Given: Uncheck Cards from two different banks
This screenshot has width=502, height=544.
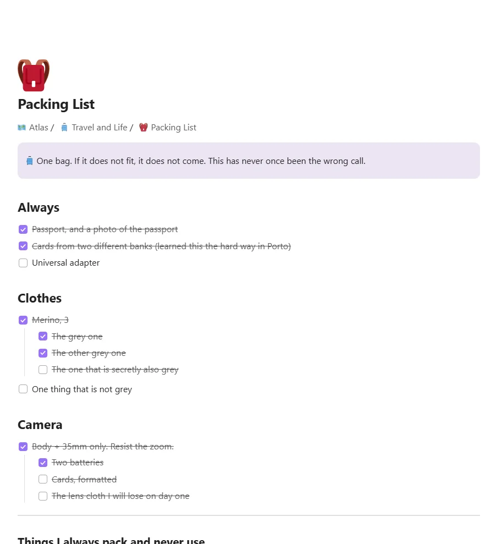Looking at the screenshot, I should coord(23,246).
